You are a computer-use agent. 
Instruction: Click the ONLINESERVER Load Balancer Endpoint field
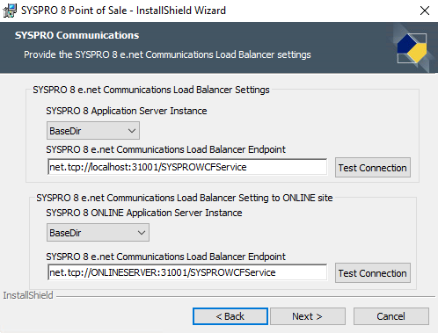click(187, 272)
